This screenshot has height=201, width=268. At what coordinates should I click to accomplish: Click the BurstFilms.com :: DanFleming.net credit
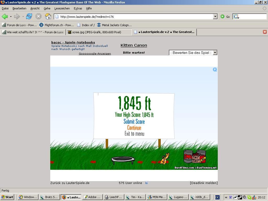[x=196, y=168]
